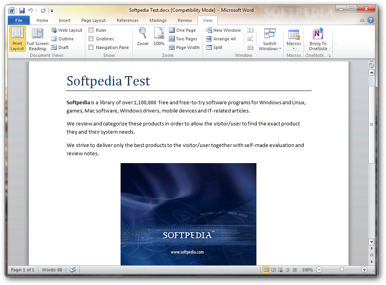
Task: Click the Softpedia image in the document
Action: (x=188, y=214)
